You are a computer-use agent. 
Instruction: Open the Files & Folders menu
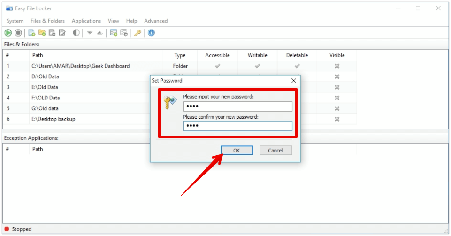[47, 21]
